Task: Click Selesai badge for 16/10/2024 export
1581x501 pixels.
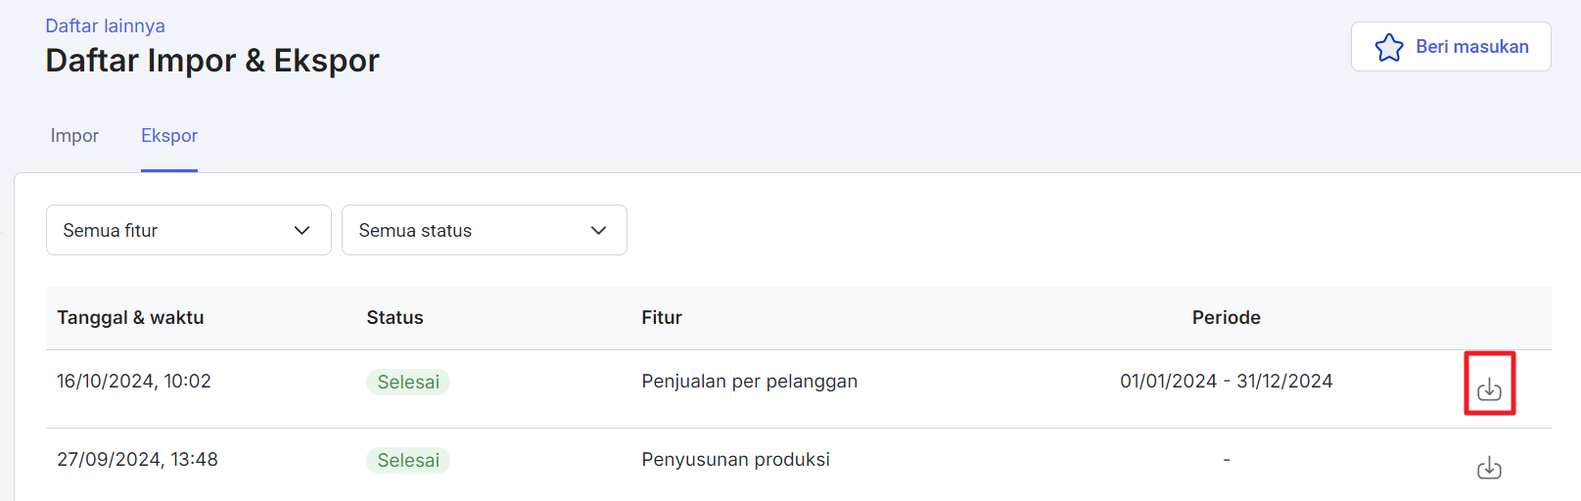Action: 408,382
